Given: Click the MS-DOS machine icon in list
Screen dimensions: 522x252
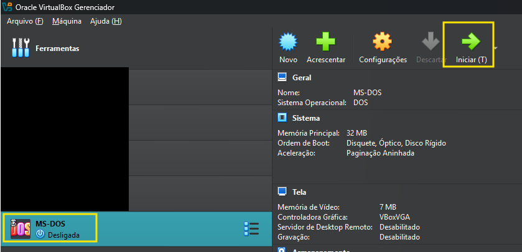Looking at the screenshot, I should (21, 229).
